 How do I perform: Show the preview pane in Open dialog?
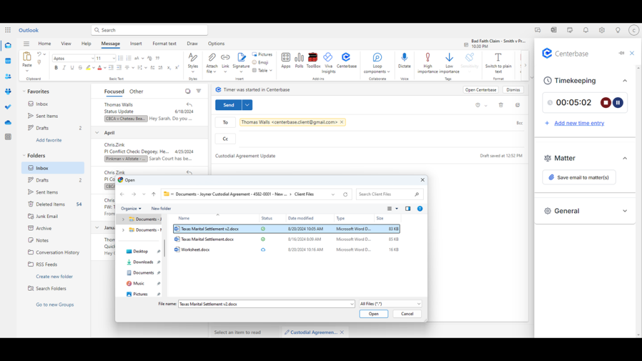tap(408, 209)
